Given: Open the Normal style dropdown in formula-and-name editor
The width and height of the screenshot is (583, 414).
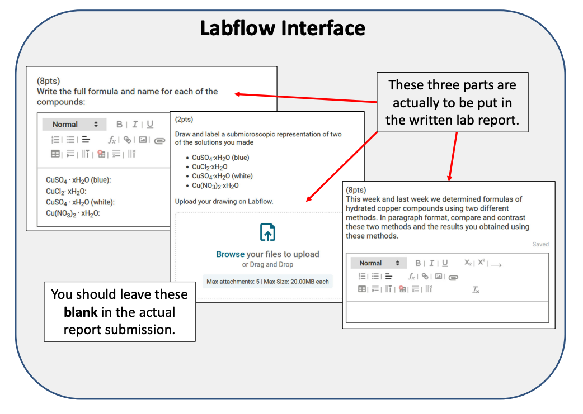Looking at the screenshot, I should 74,125.
